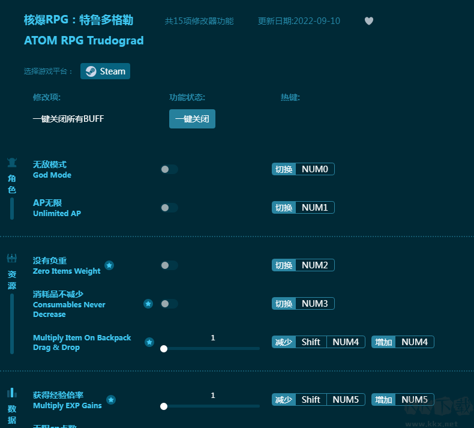This screenshot has width=474, height=428.
Task: Click 切换 hotkey button for NUM0
Action: pyautogui.click(x=284, y=169)
